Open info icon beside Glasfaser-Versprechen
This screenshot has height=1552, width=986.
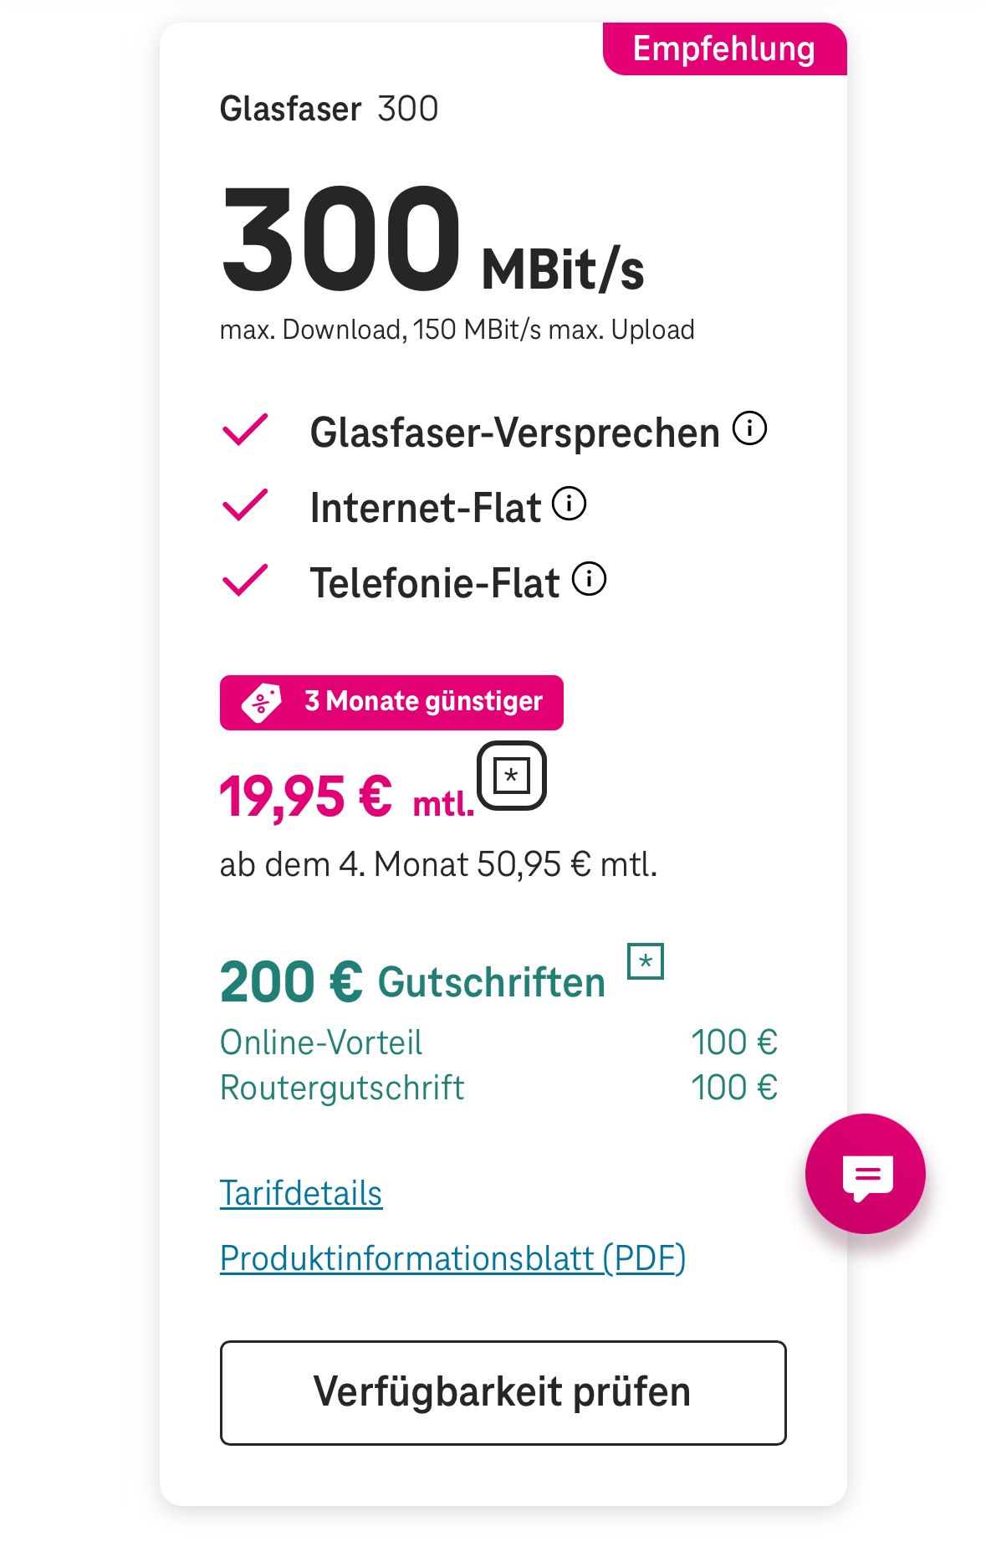(749, 428)
